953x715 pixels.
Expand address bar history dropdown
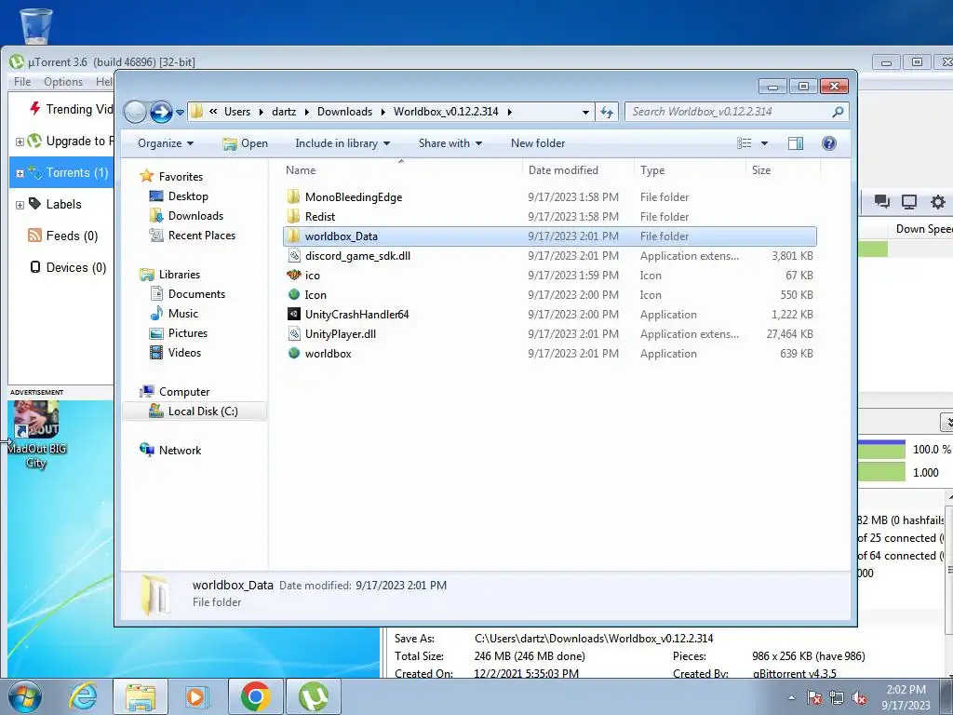[585, 112]
